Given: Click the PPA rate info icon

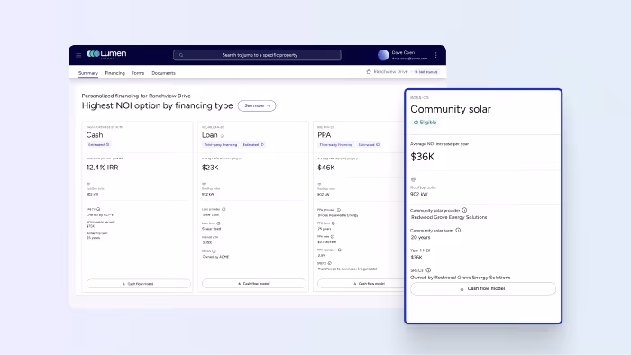Looking at the screenshot, I should (333, 236).
